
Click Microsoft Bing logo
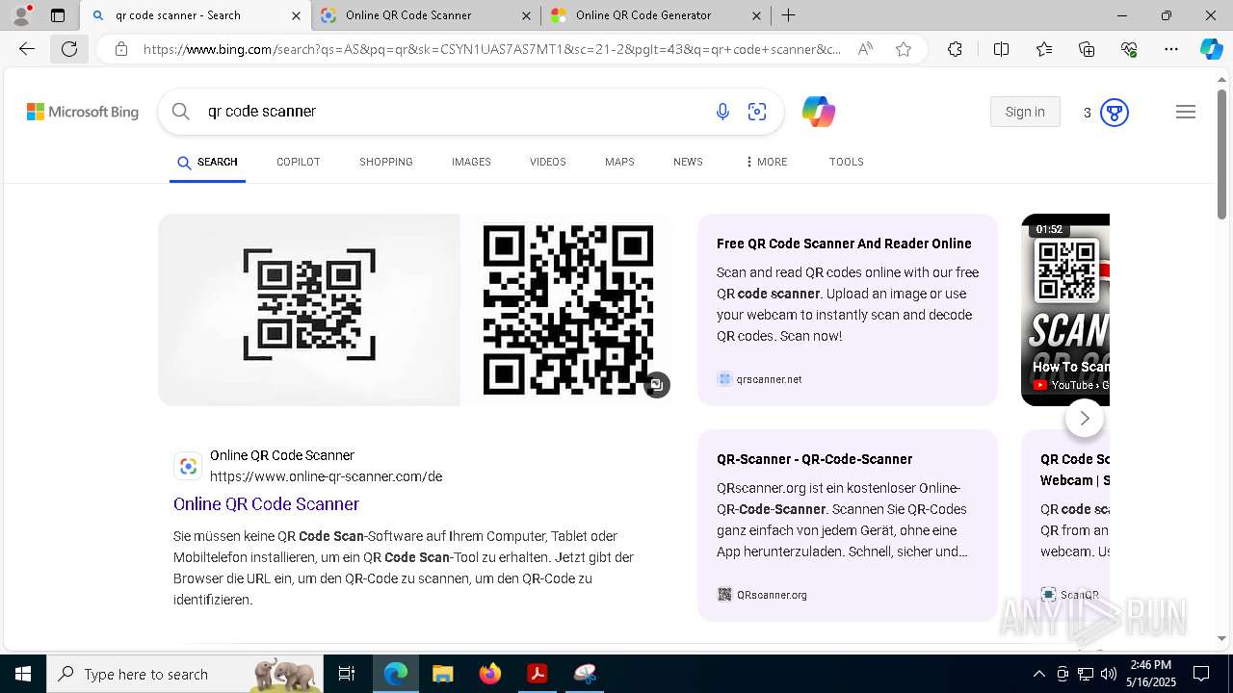[83, 112]
